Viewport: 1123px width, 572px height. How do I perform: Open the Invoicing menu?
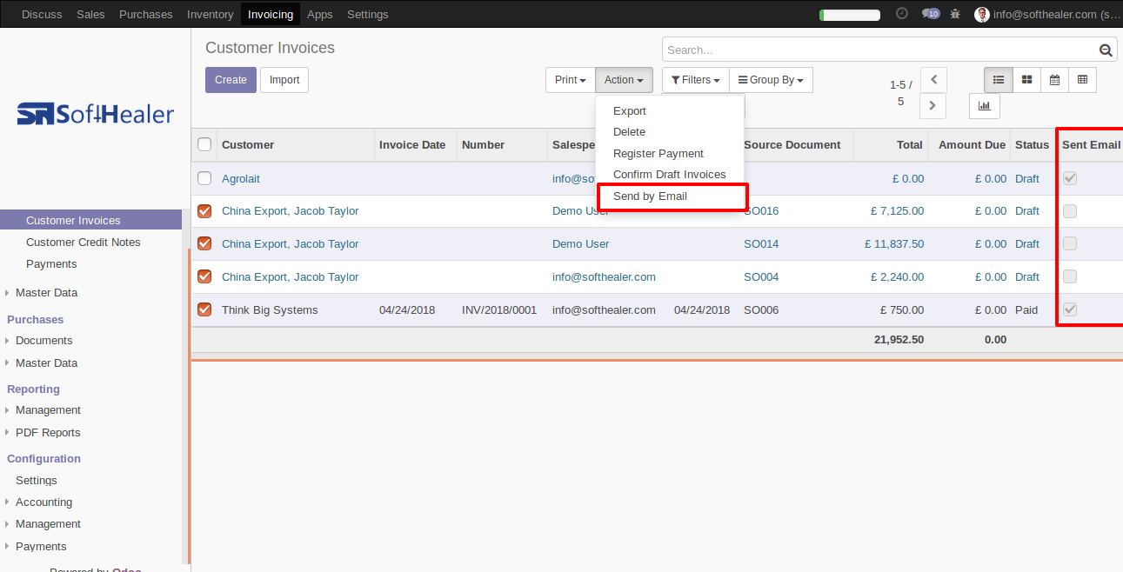click(x=271, y=14)
